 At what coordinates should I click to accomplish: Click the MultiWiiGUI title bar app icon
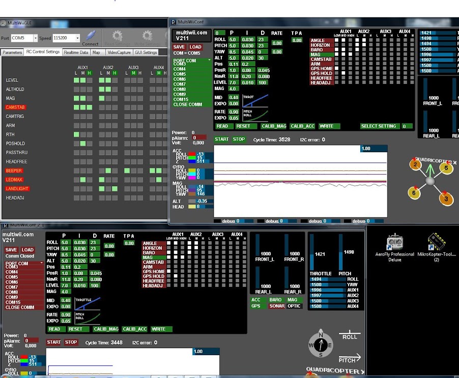pyautogui.click(x=3, y=23)
